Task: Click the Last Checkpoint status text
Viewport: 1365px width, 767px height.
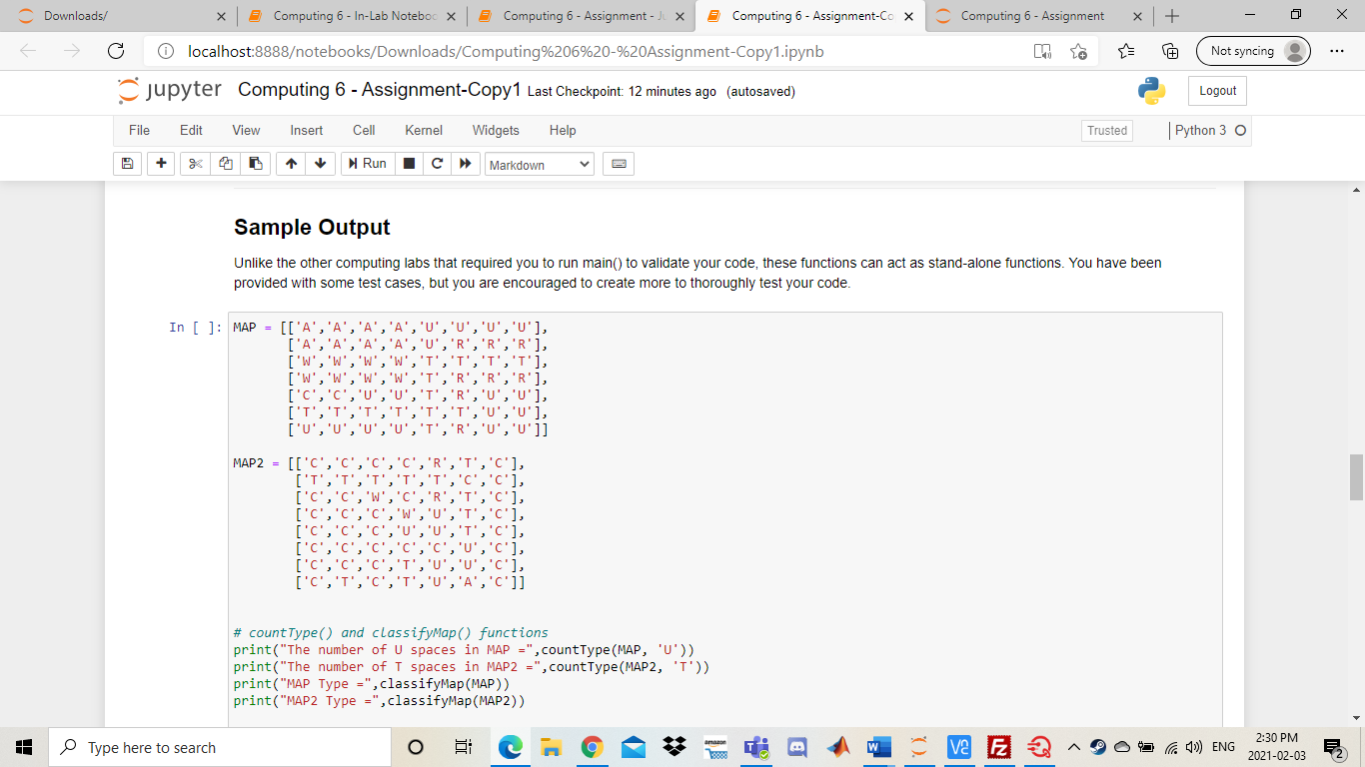Action: point(622,92)
